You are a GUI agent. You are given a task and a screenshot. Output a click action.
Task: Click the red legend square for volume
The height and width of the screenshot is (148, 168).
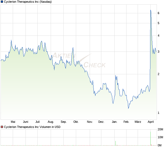click(x=2, y=127)
